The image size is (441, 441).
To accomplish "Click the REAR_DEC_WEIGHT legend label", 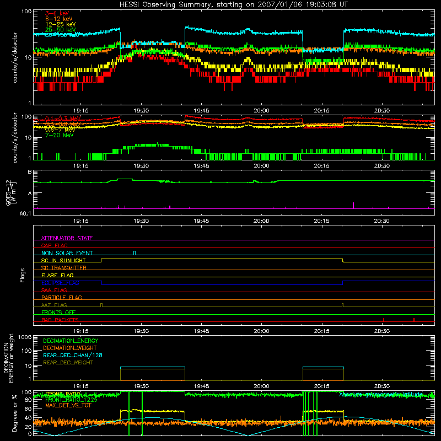I will click(68, 363).
